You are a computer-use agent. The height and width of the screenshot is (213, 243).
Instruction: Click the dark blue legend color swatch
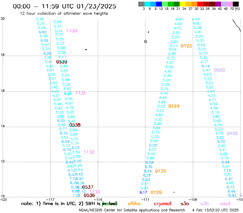(x=159, y=4)
